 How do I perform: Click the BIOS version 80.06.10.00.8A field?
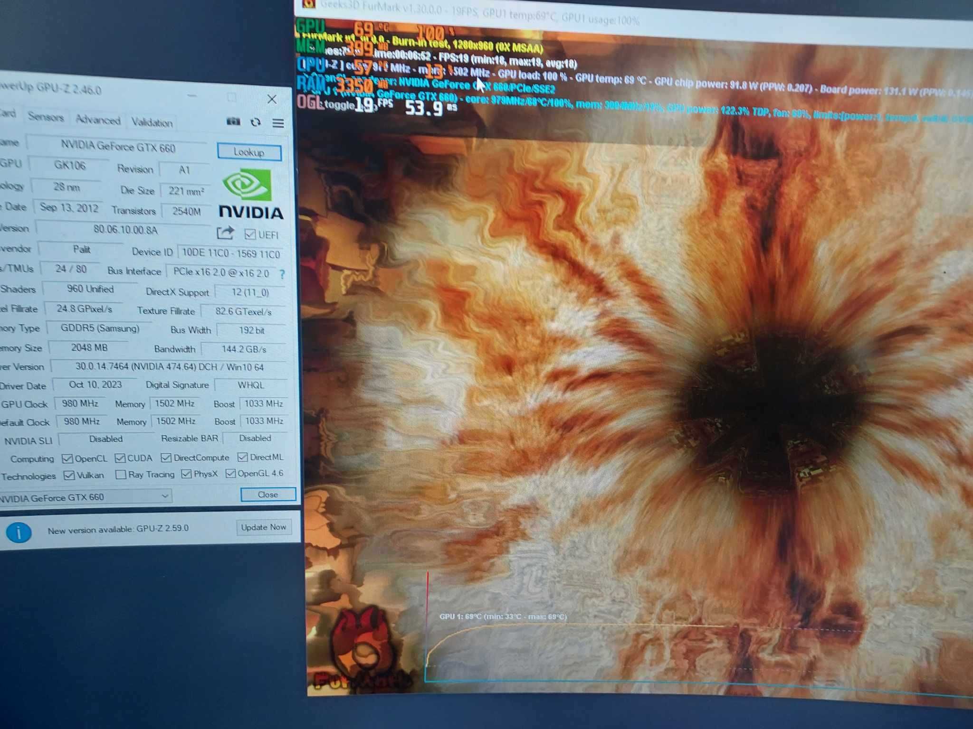coord(124,230)
